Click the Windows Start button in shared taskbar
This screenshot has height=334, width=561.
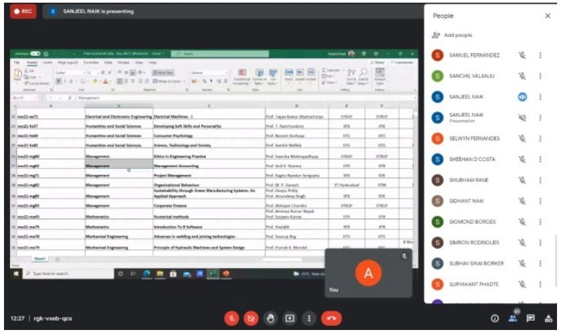click(x=16, y=274)
